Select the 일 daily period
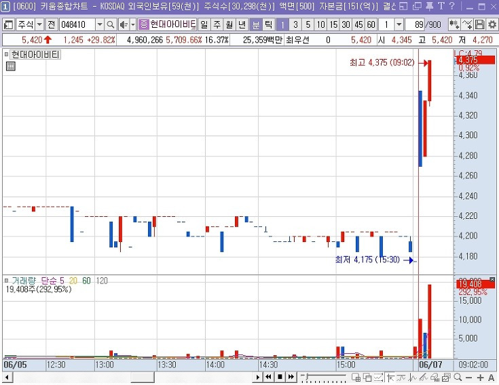 tap(204, 24)
